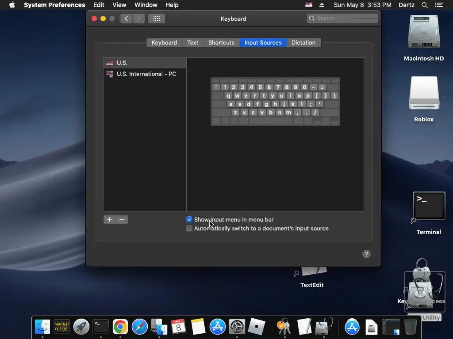Screen dimensions: 453x339
Task: Open input source flag menu in menu bar
Action: (x=308, y=5)
